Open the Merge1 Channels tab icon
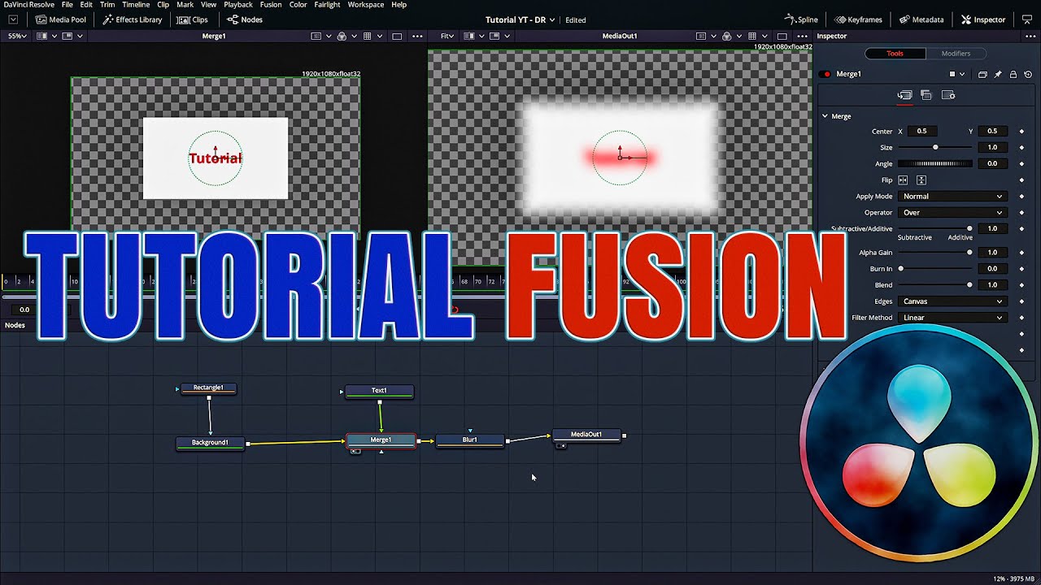 click(926, 95)
